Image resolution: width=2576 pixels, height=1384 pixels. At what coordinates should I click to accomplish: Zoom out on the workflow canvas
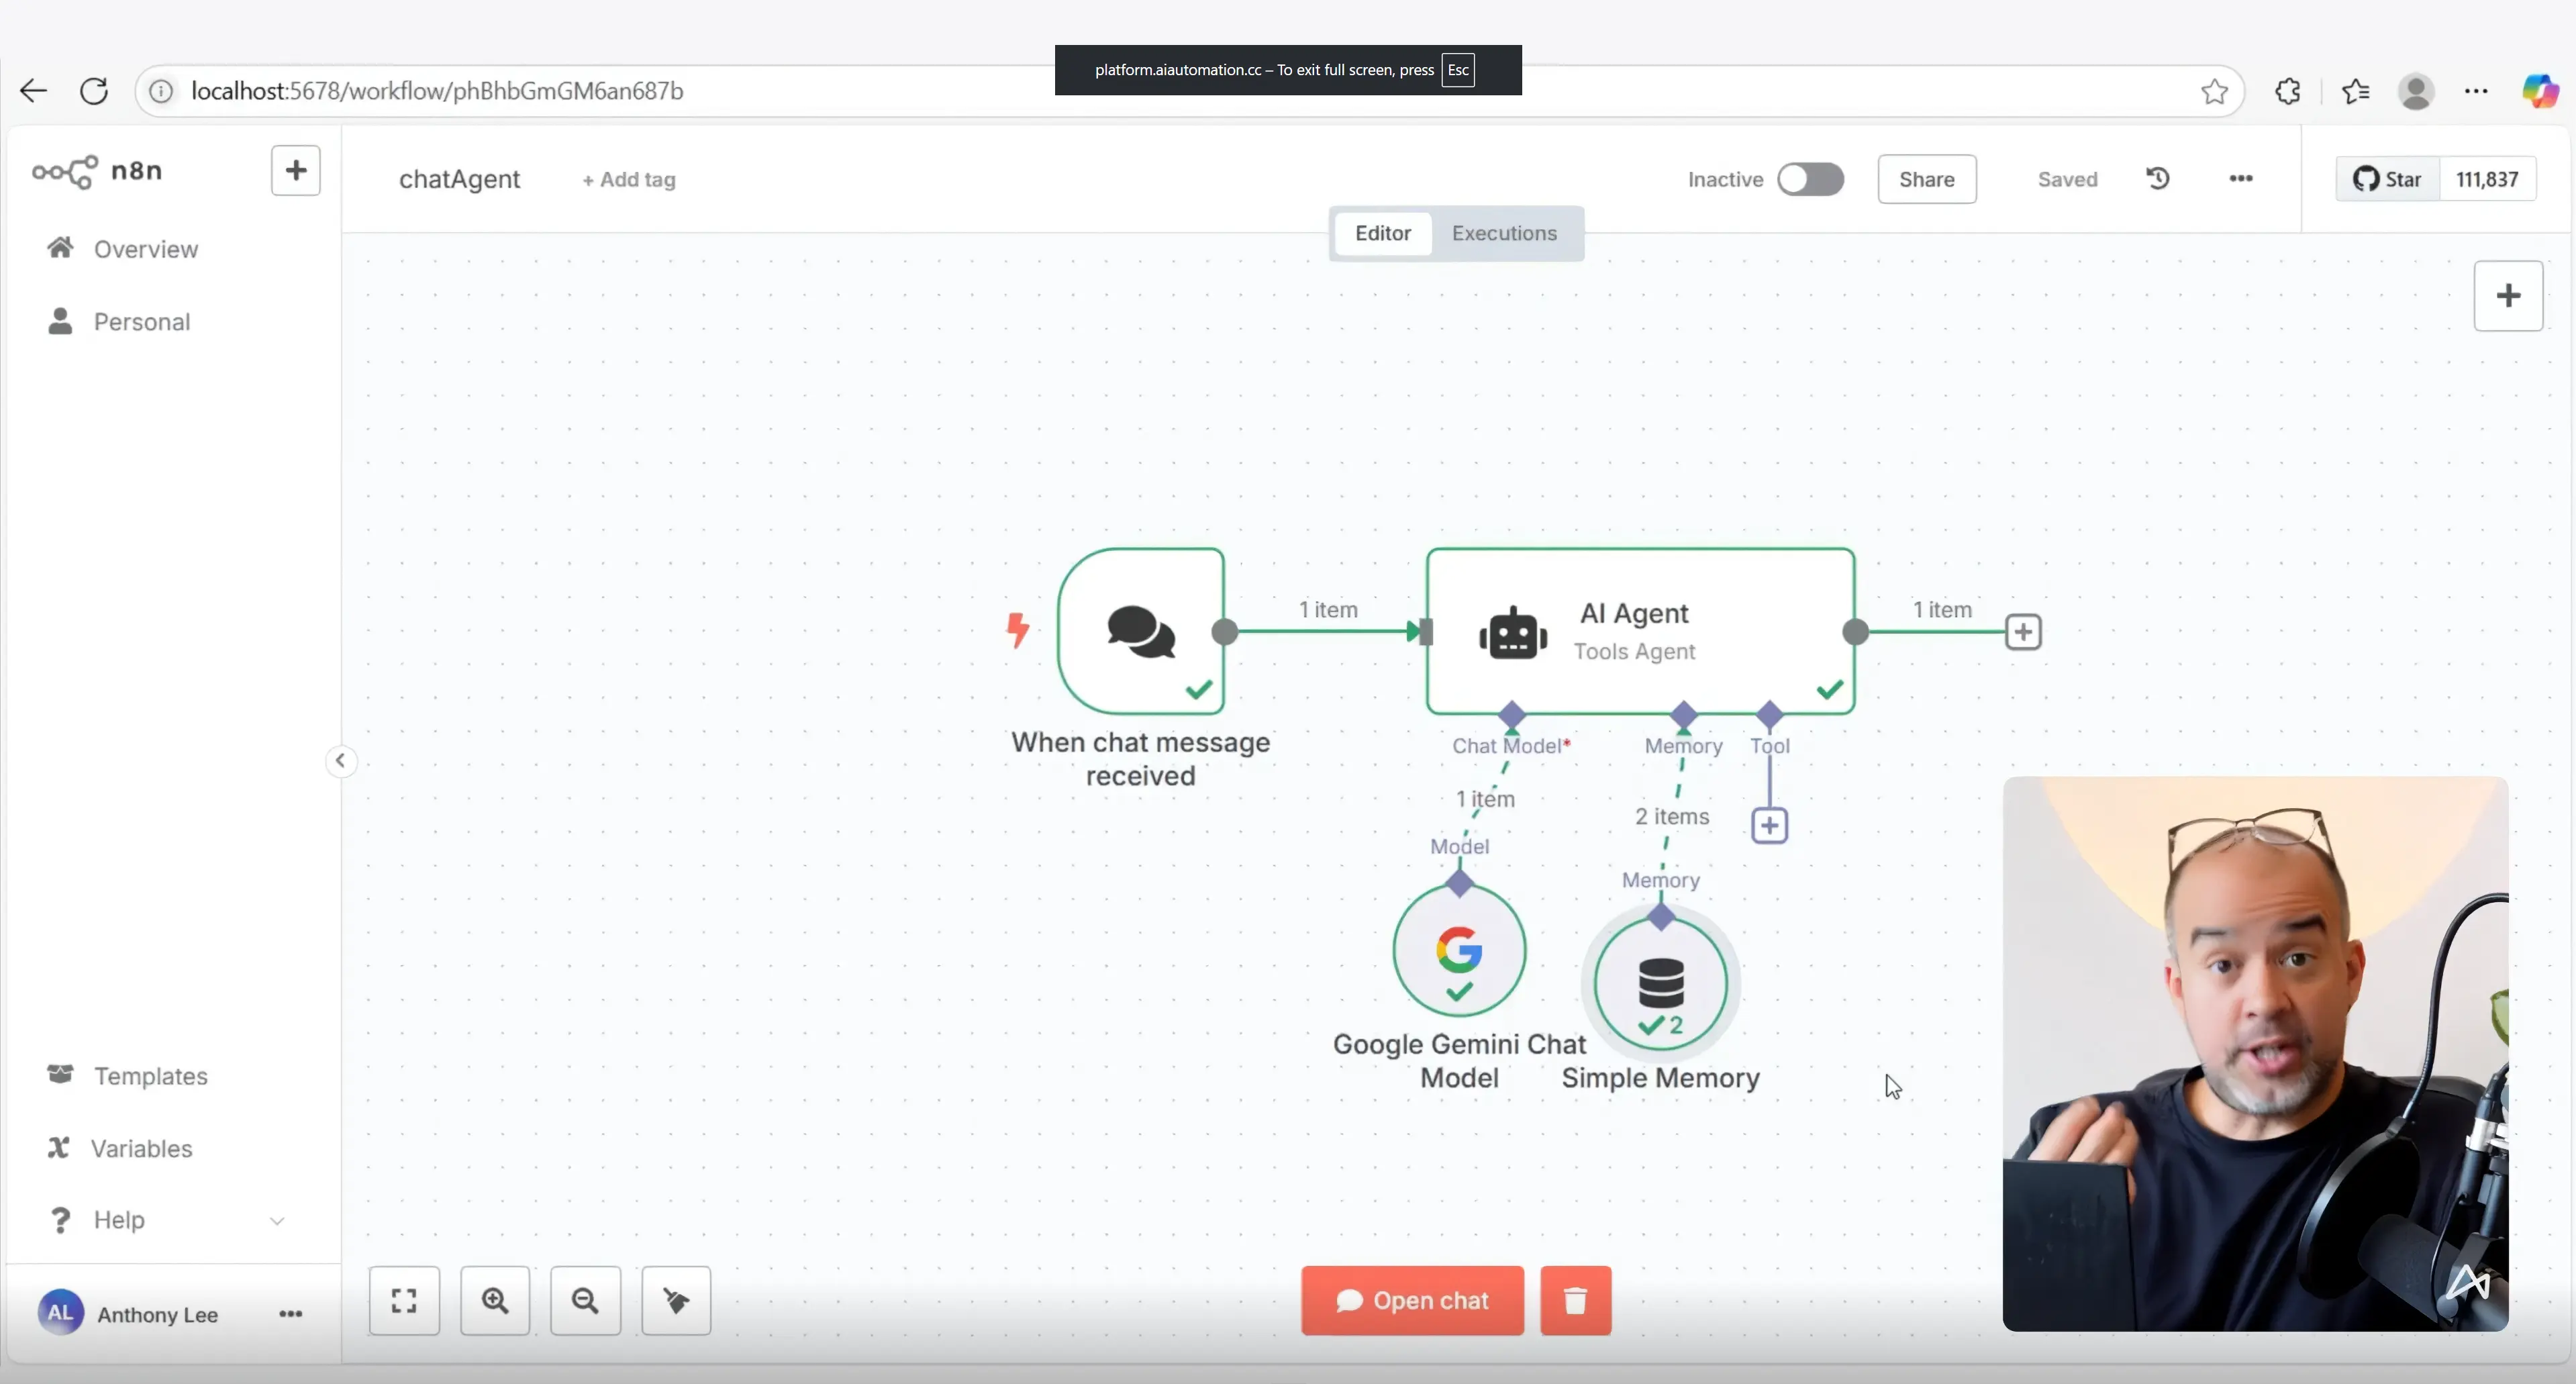(585, 1300)
